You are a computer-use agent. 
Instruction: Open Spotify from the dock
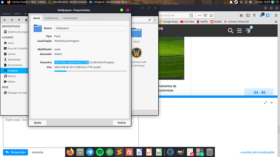click(100, 152)
